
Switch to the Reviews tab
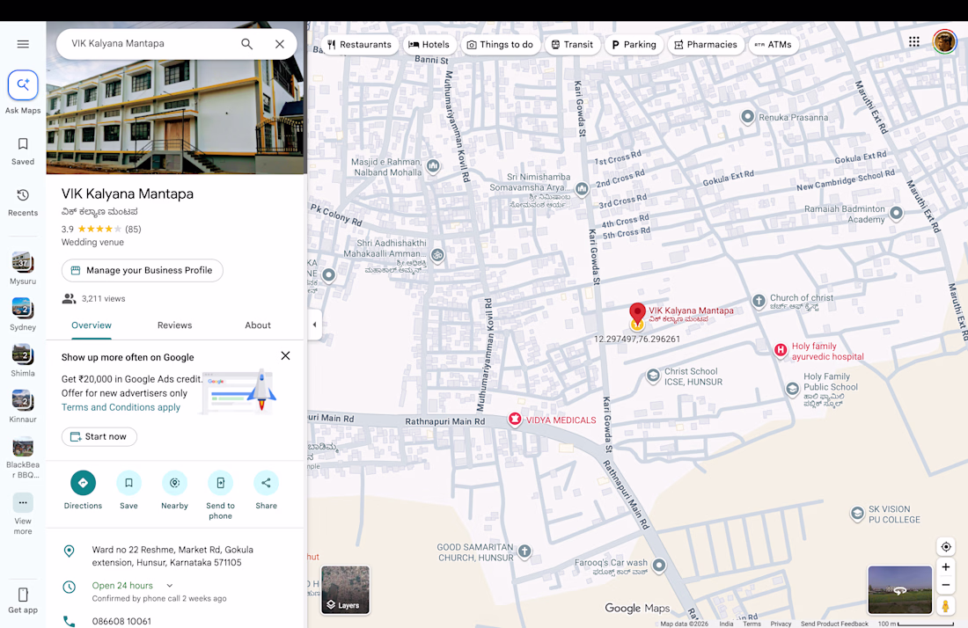(175, 325)
